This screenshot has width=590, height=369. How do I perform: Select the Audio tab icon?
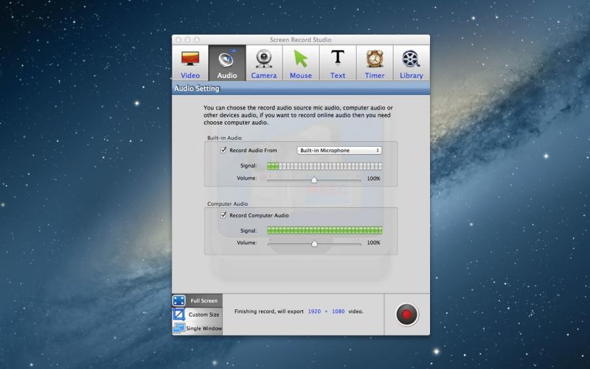click(x=227, y=59)
